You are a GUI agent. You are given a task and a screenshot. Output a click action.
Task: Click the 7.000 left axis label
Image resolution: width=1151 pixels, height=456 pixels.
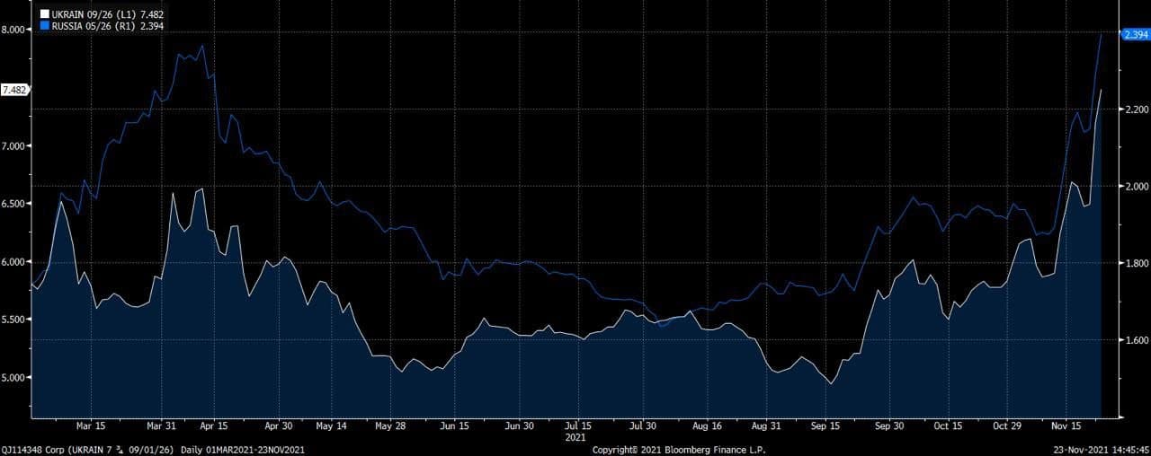15,145
